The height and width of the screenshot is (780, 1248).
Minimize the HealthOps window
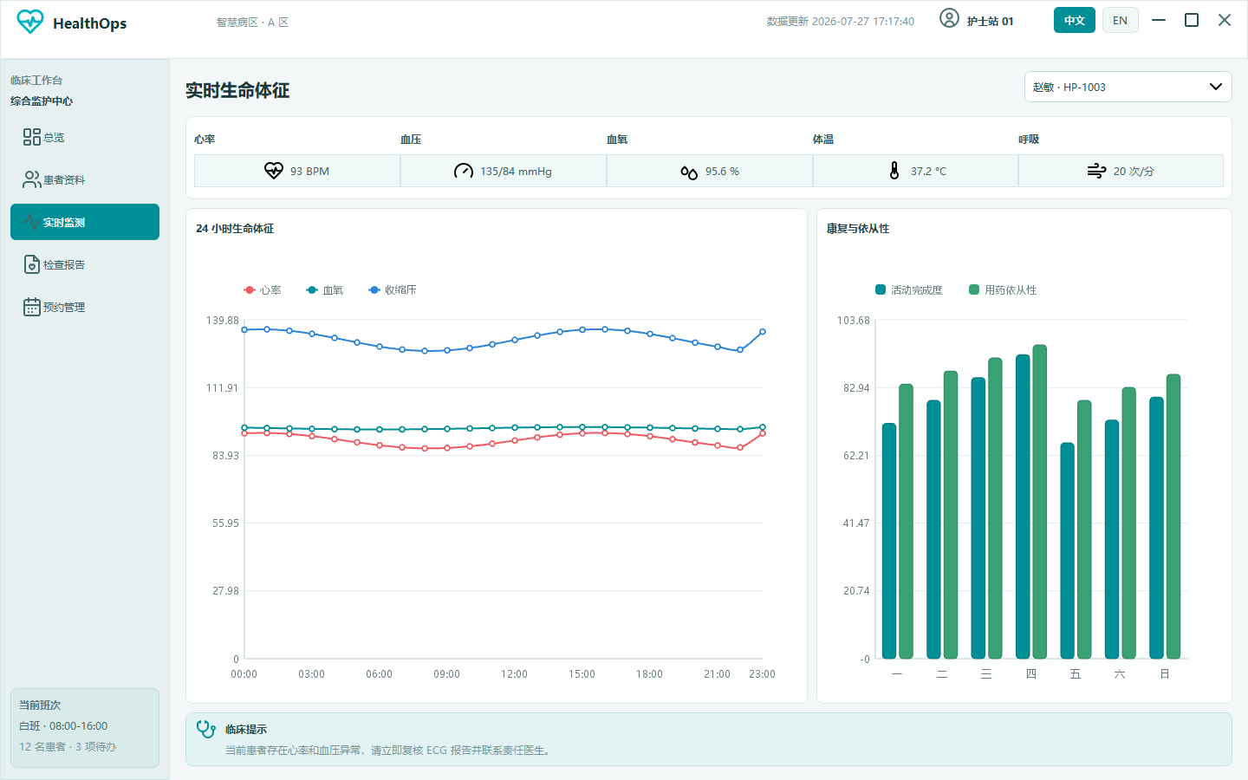[1159, 20]
